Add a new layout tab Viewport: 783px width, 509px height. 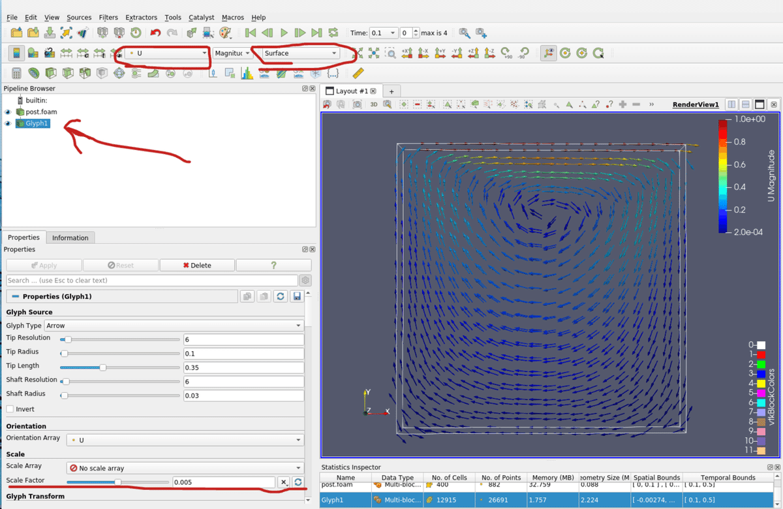[x=391, y=91]
